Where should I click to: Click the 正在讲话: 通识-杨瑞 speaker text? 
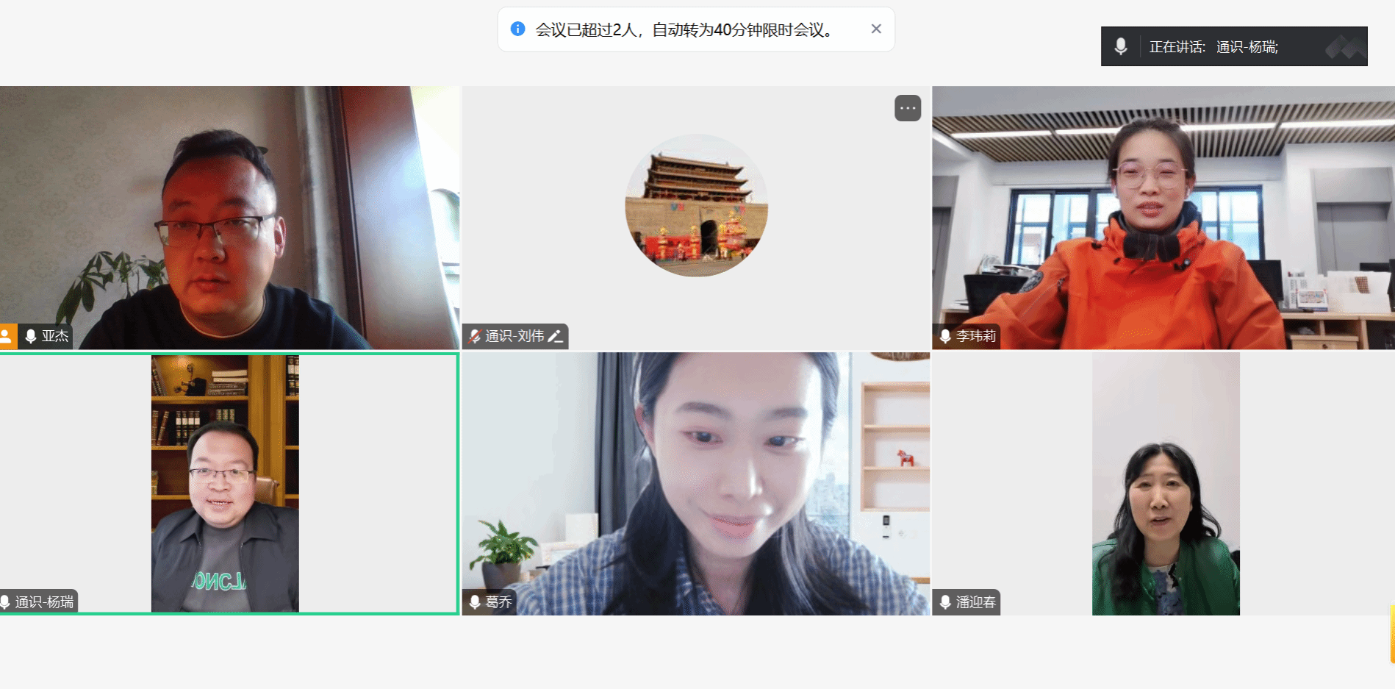(1213, 47)
